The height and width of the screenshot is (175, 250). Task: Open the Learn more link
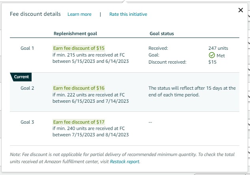pyautogui.click(x=79, y=14)
